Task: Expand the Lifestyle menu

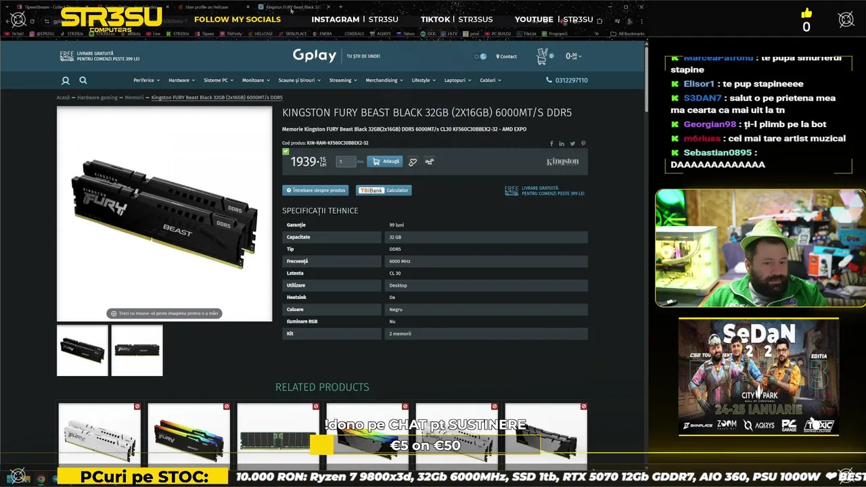Action: 424,80
